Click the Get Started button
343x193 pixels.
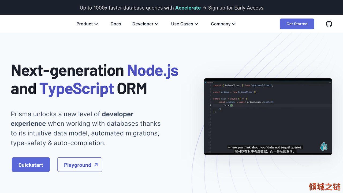(x=297, y=24)
